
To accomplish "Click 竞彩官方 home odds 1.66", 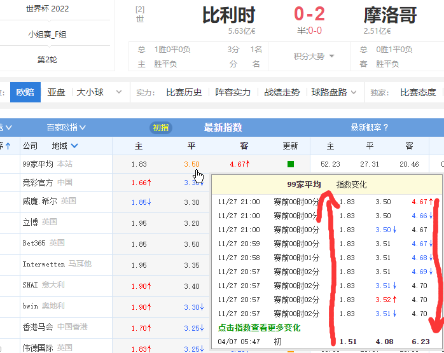I will (141, 183).
